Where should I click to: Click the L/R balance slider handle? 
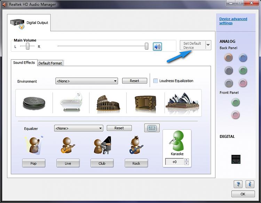[27, 46]
